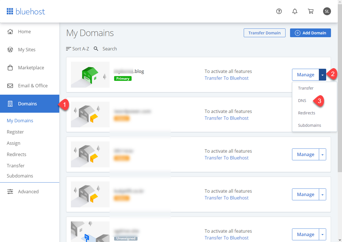Click Transfer To Bluehost link for Unassigned domain
This screenshot has height=242, width=342.
[x=226, y=238]
